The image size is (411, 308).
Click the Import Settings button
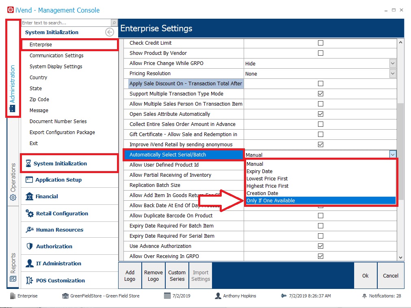click(x=201, y=276)
